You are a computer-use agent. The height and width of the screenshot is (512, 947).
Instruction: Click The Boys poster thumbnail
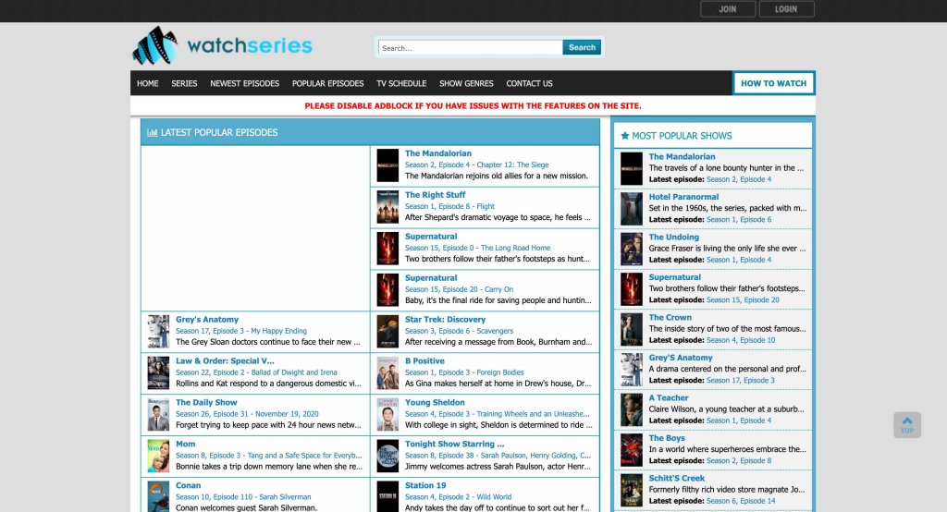[x=632, y=450]
